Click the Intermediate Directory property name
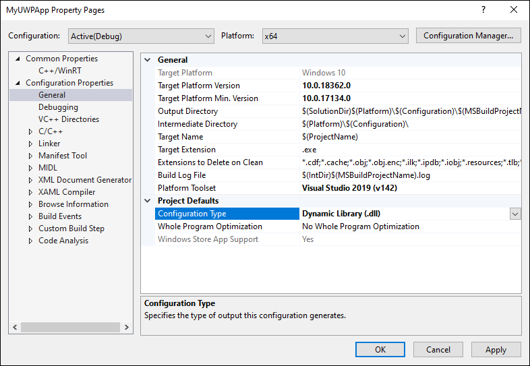 tap(198, 124)
